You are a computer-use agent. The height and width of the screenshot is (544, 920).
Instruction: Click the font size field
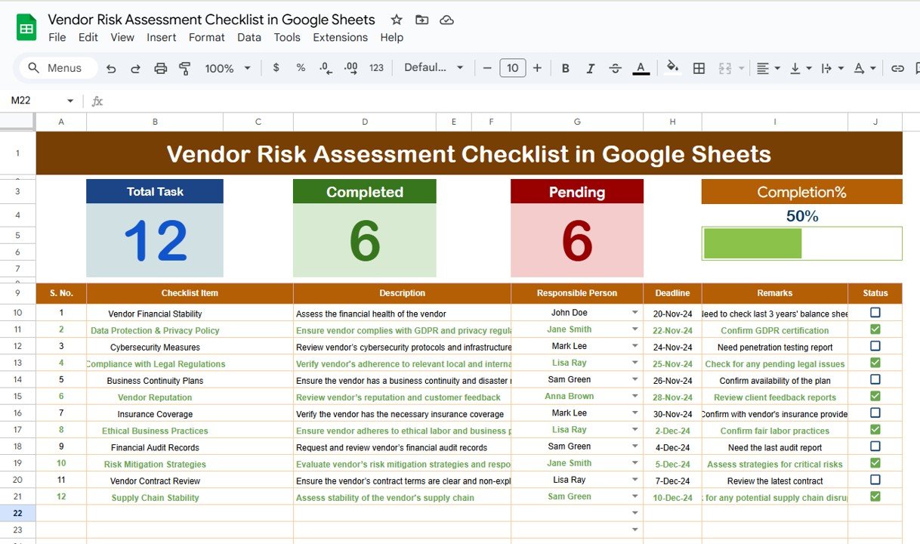512,68
